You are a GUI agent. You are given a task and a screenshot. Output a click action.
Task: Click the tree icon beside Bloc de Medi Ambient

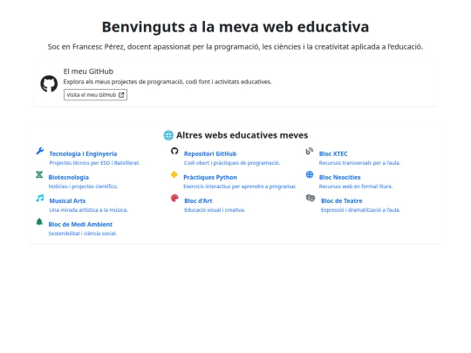(x=39, y=221)
